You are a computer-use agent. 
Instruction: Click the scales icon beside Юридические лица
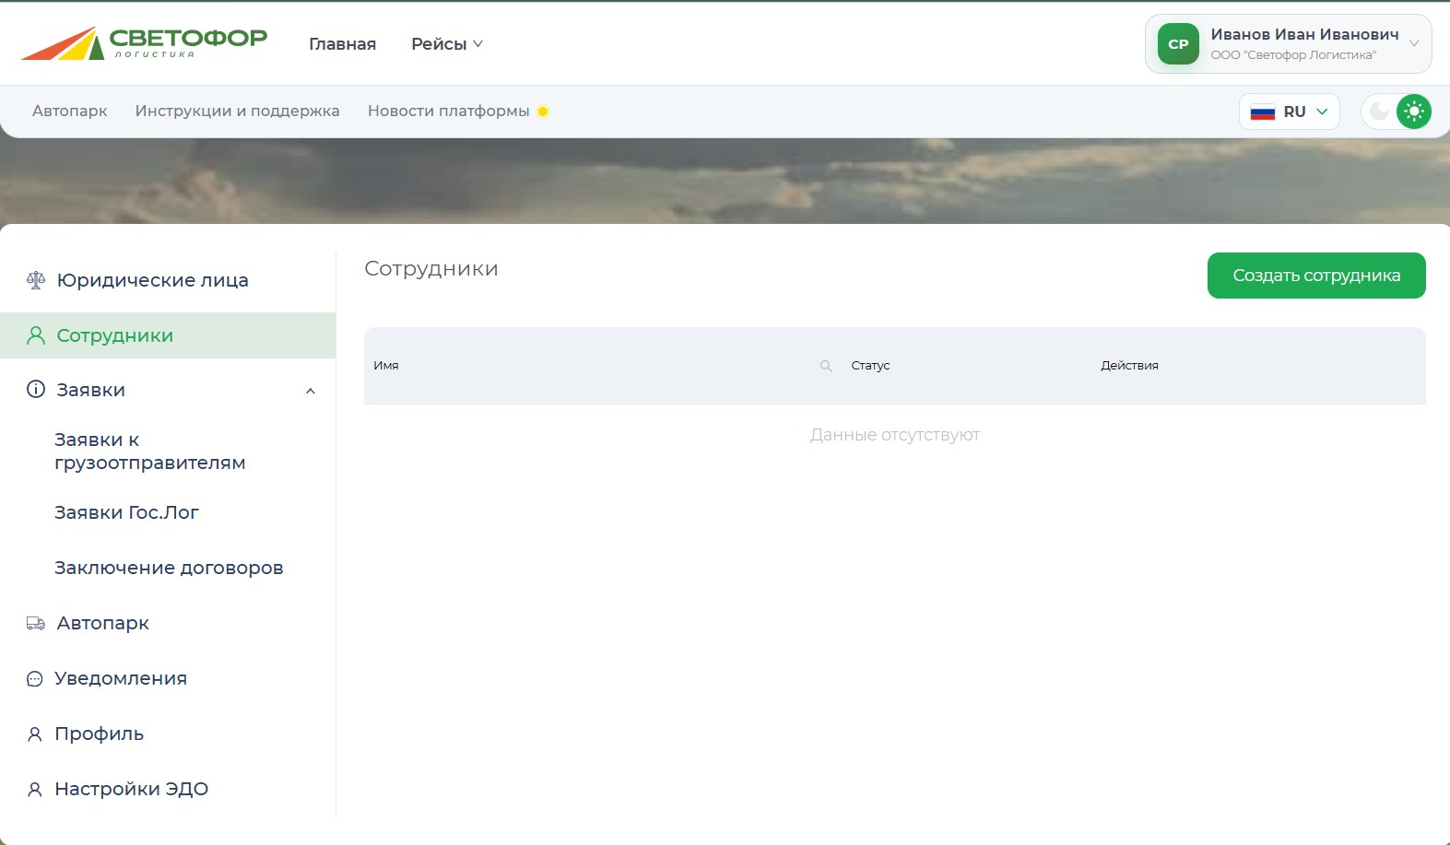coord(36,280)
